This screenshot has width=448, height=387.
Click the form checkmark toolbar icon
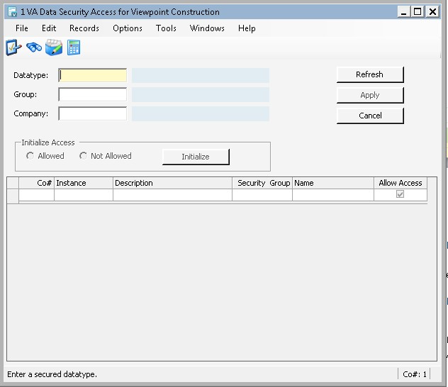13,47
